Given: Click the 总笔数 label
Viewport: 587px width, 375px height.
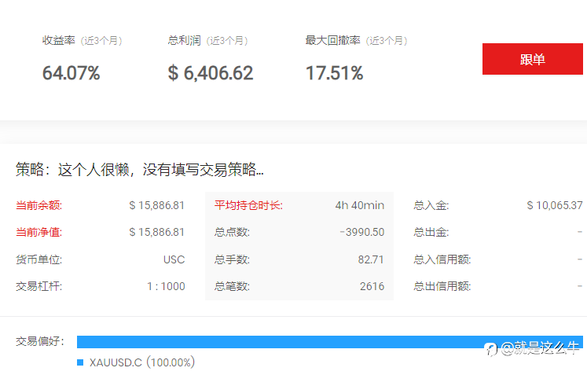Looking at the screenshot, I should [232, 286].
